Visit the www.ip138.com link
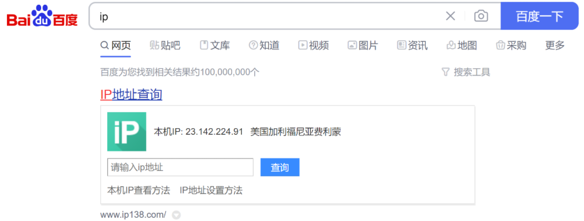Screen dimensions: 584x221 pos(133,215)
